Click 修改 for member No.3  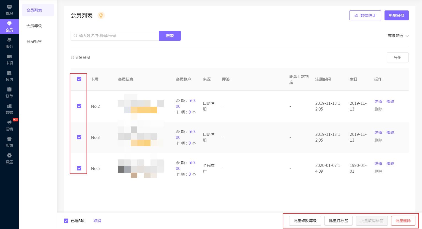pos(390,133)
